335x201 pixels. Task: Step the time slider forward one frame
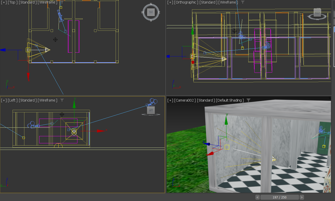[x=302, y=197]
